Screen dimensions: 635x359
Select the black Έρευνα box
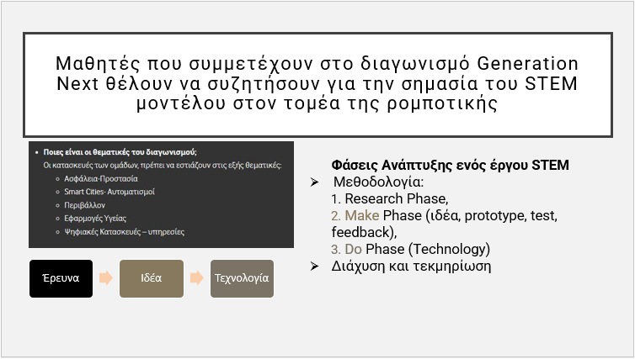(x=61, y=278)
